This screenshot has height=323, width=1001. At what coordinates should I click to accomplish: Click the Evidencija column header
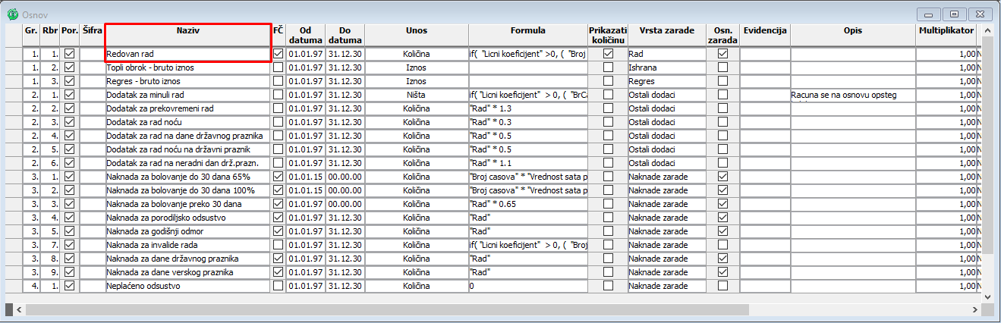tap(765, 35)
